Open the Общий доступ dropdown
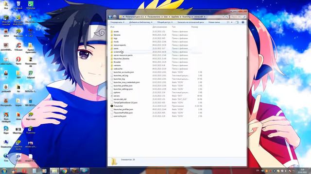 click(x=165, y=22)
